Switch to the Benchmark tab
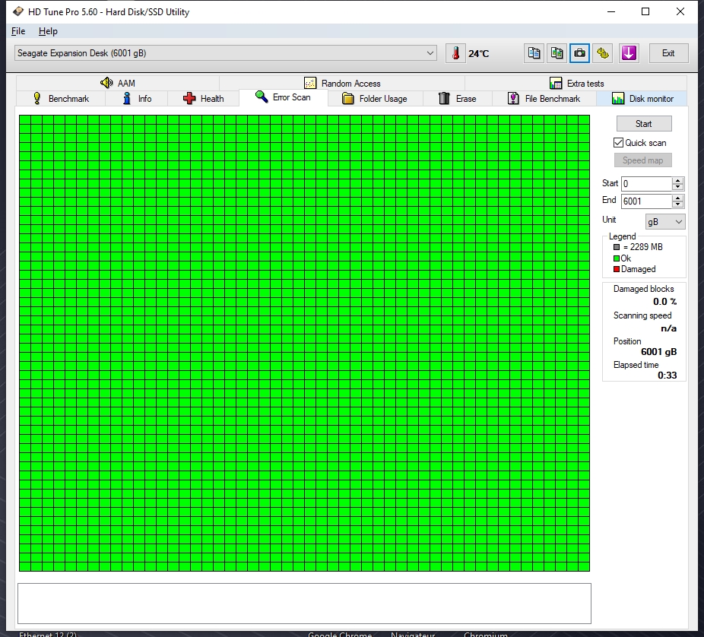The width and height of the screenshot is (704, 637). (x=60, y=99)
